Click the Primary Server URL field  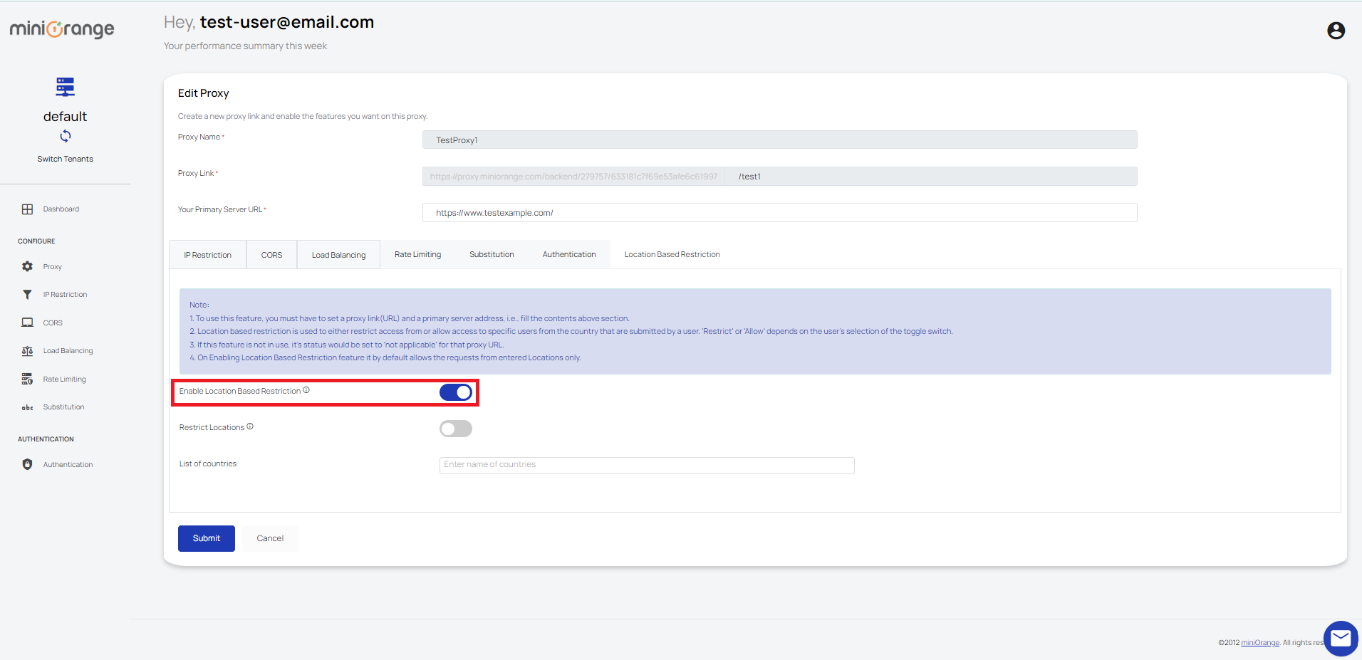click(779, 212)
